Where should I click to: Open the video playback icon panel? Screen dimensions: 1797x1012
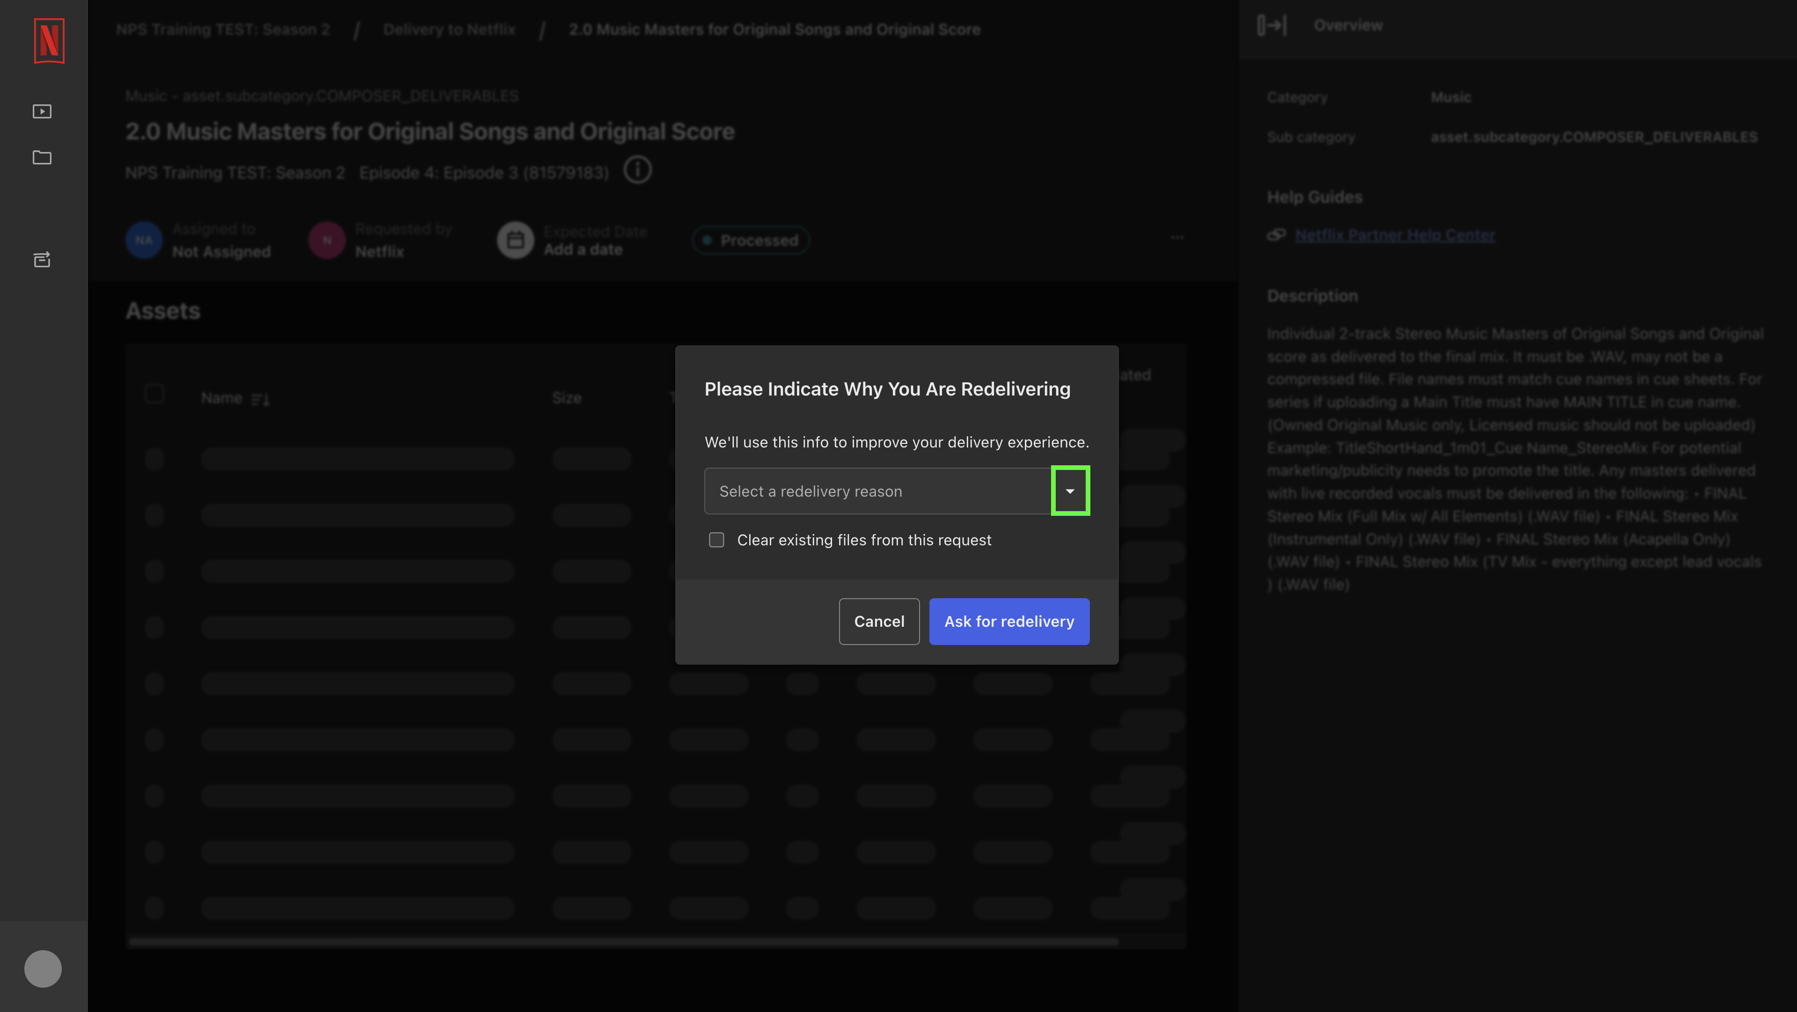(x=42, y=111)
